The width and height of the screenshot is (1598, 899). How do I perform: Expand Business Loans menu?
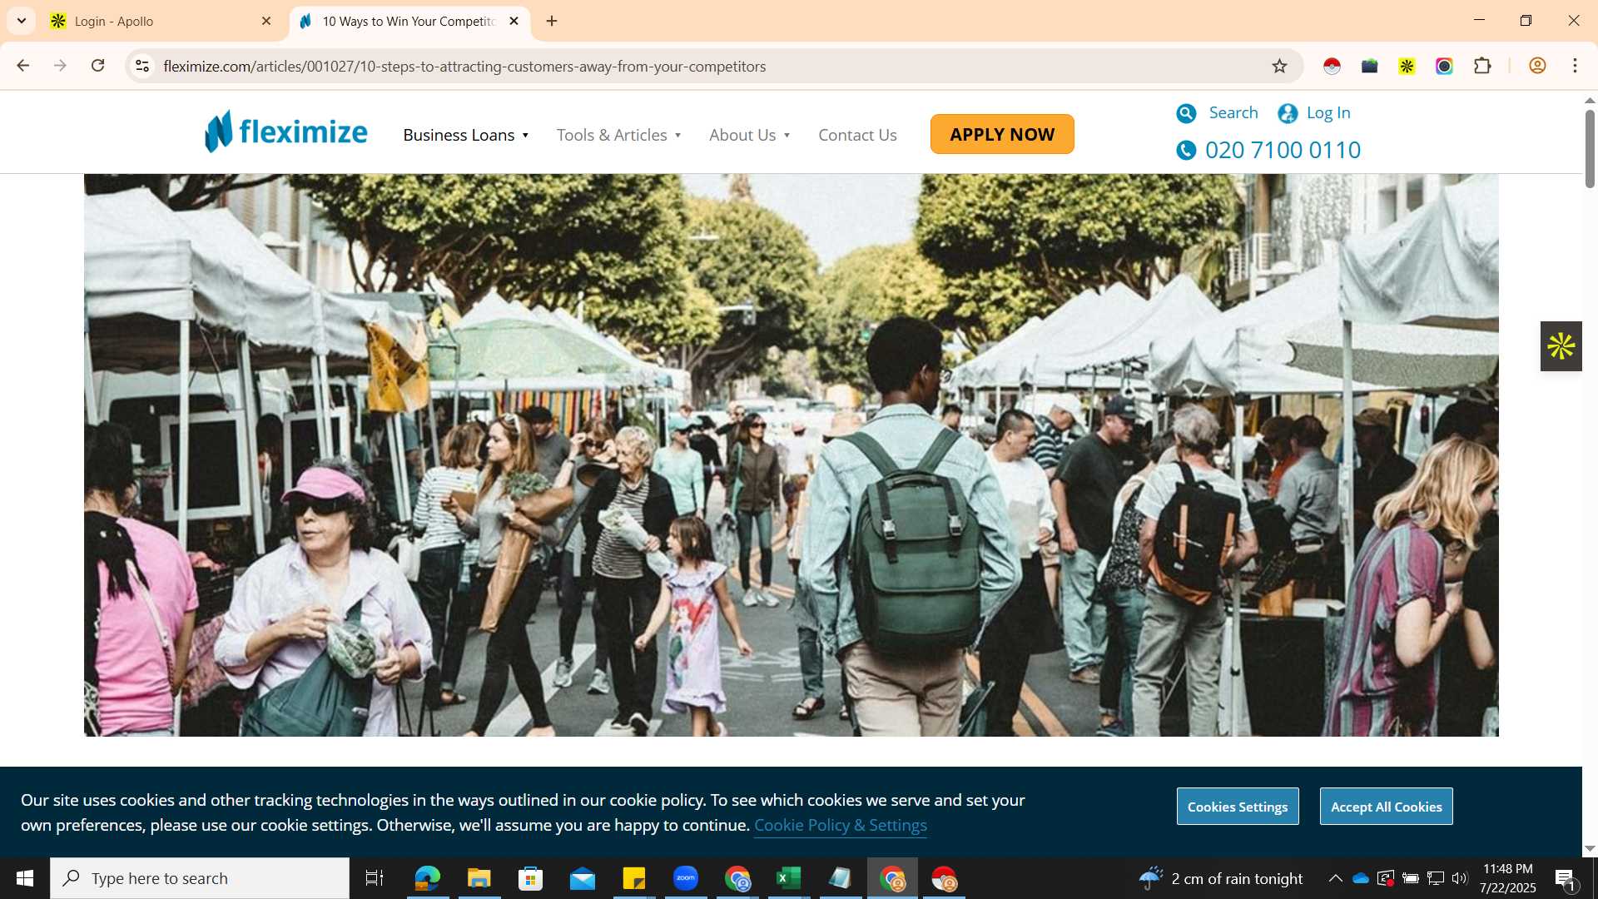click(465, 135)
